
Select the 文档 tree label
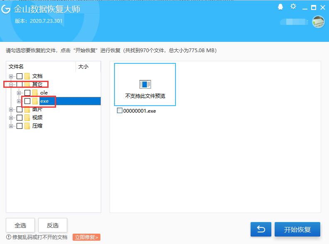[x=37, y=76]
